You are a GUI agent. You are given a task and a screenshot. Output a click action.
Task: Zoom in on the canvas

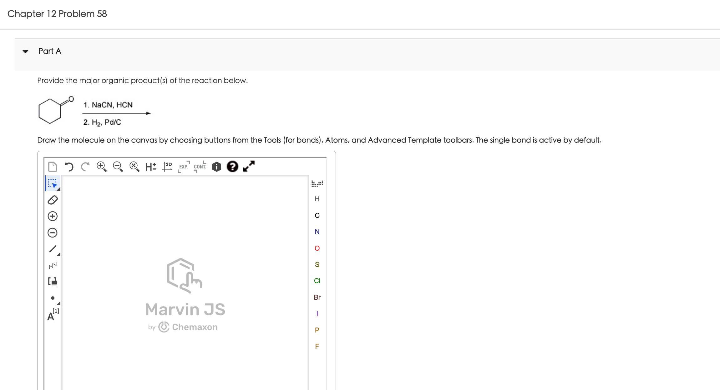(101, 167)
